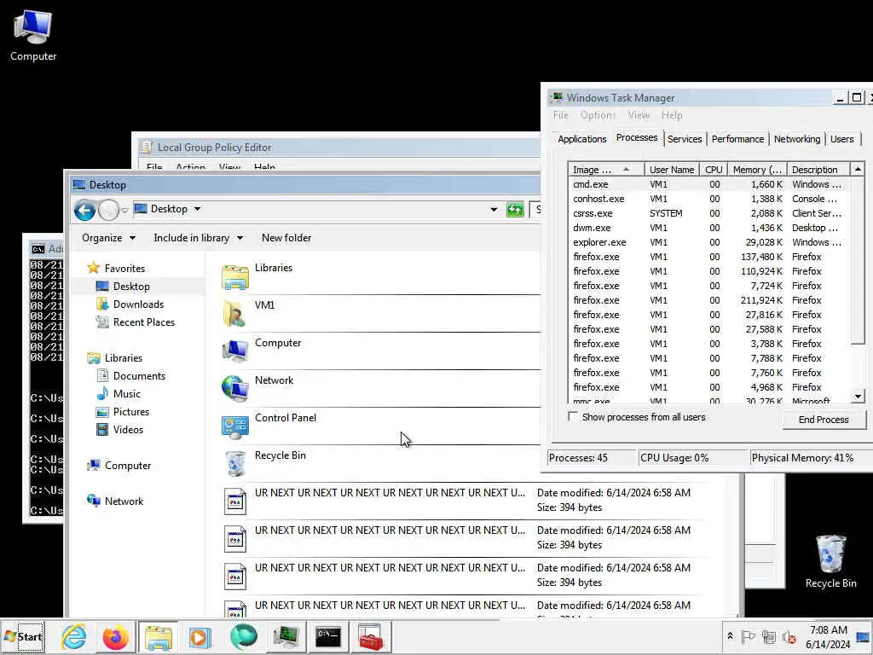
Task: Select Computer in the navigation pane
Action: coord(119,466)
